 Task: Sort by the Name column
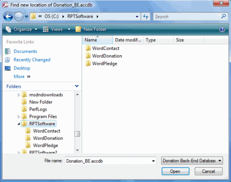[x=97, y=40]
